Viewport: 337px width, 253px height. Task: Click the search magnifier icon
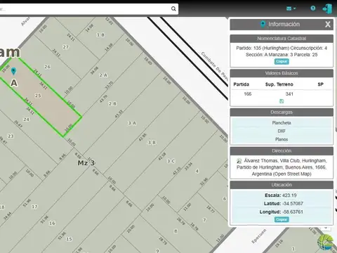point(173,8)
